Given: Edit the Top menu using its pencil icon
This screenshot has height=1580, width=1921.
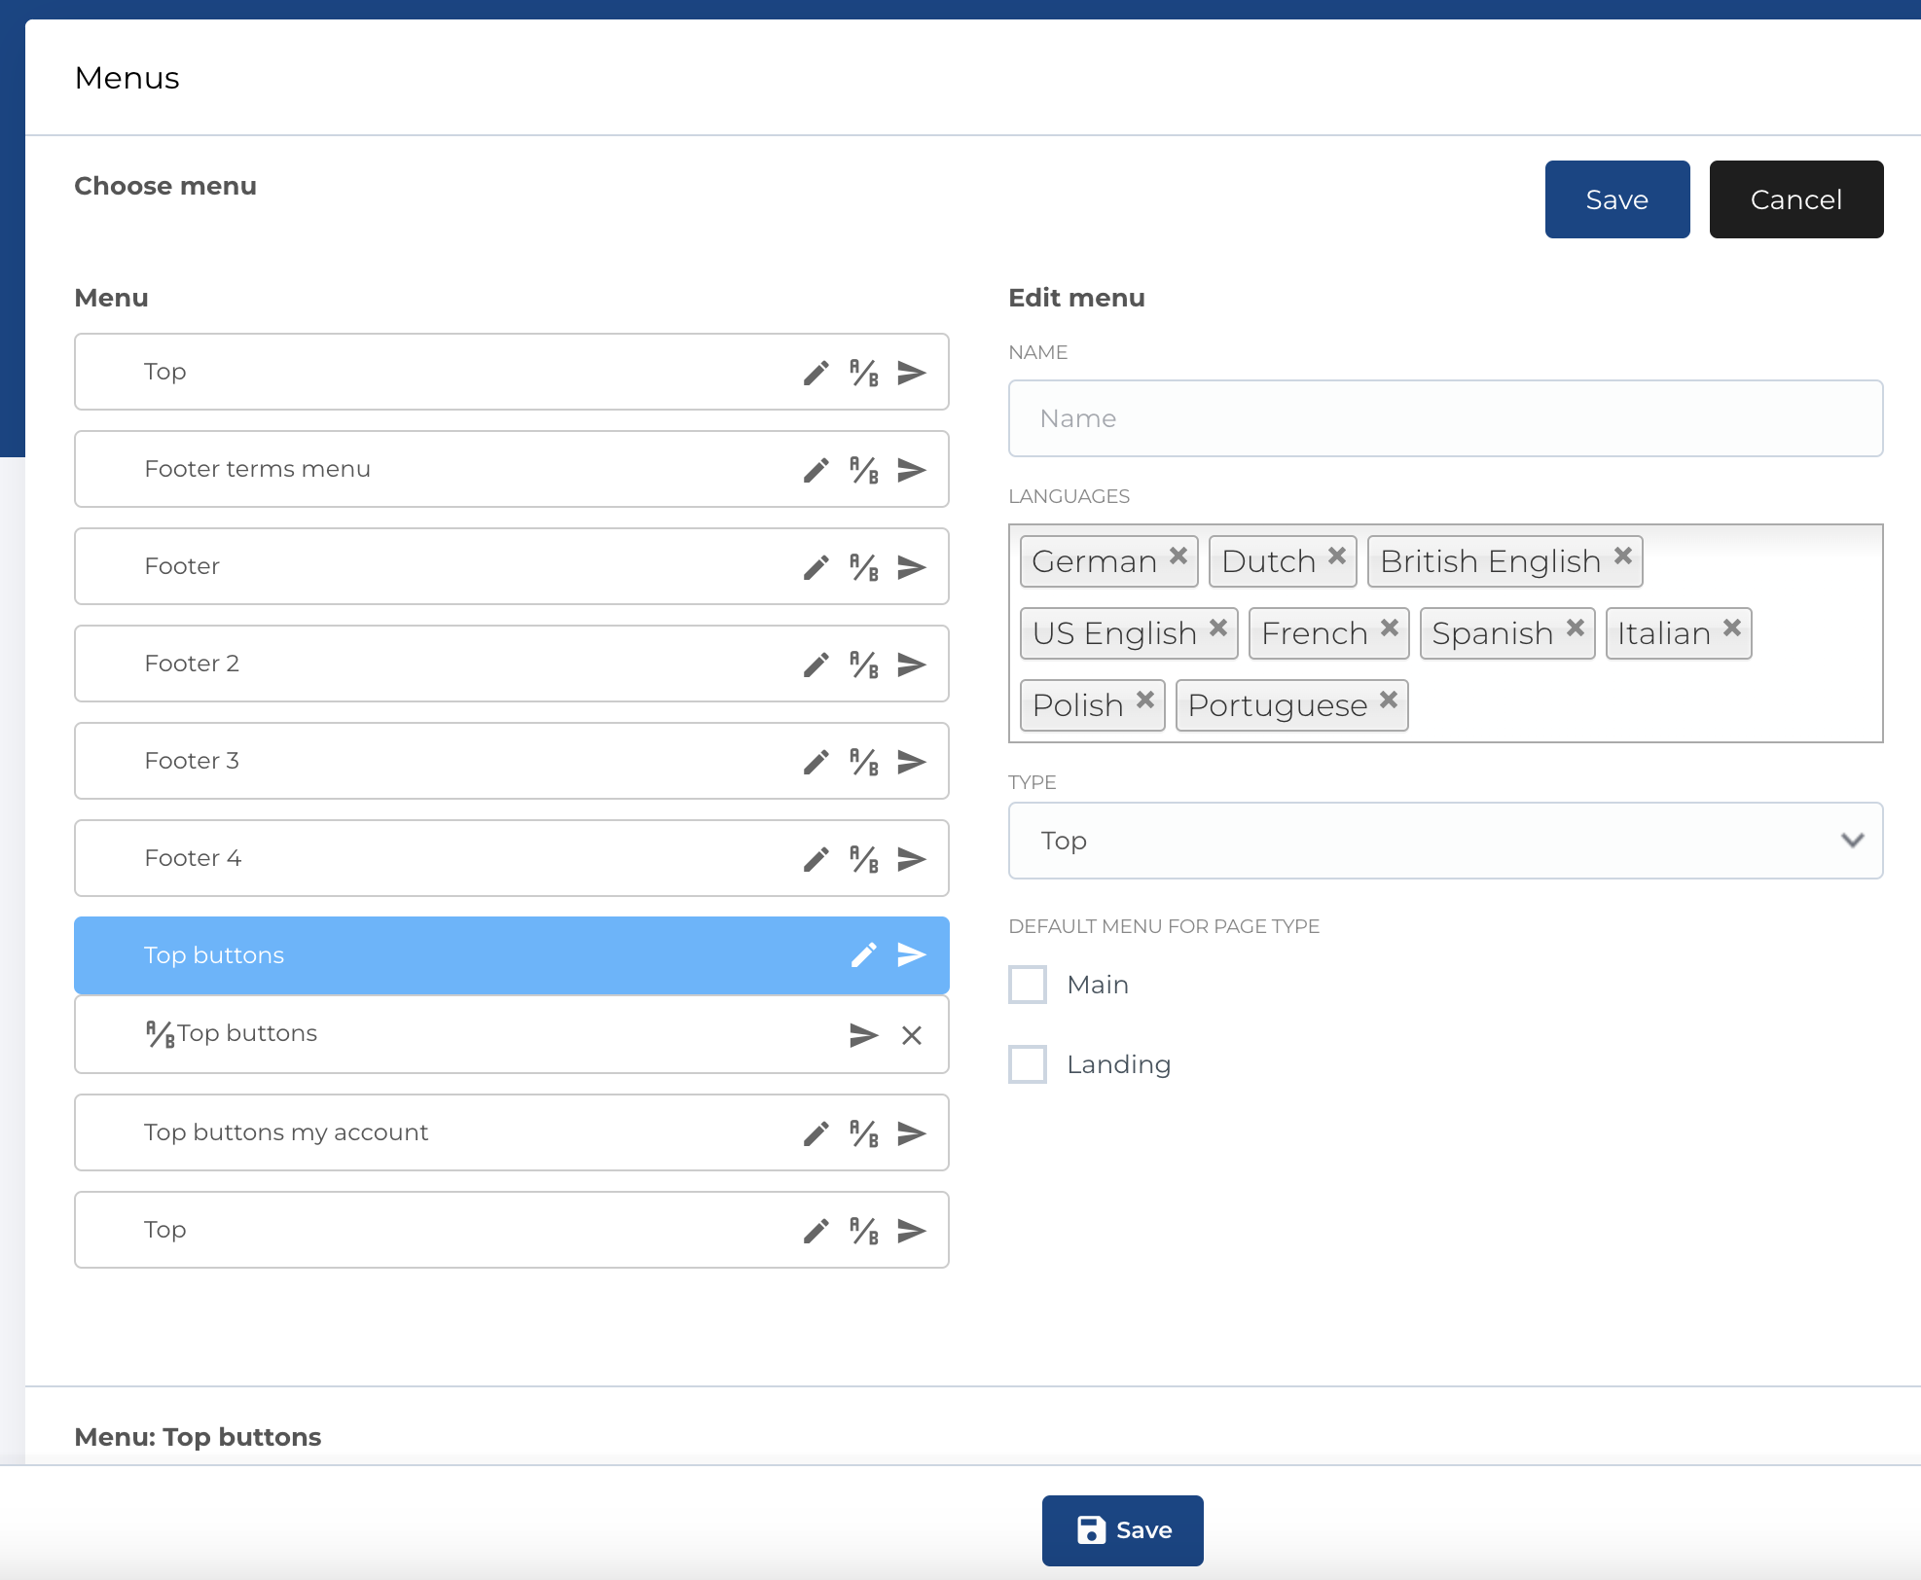Looking at the screenshot, I should tap(816, 372).
